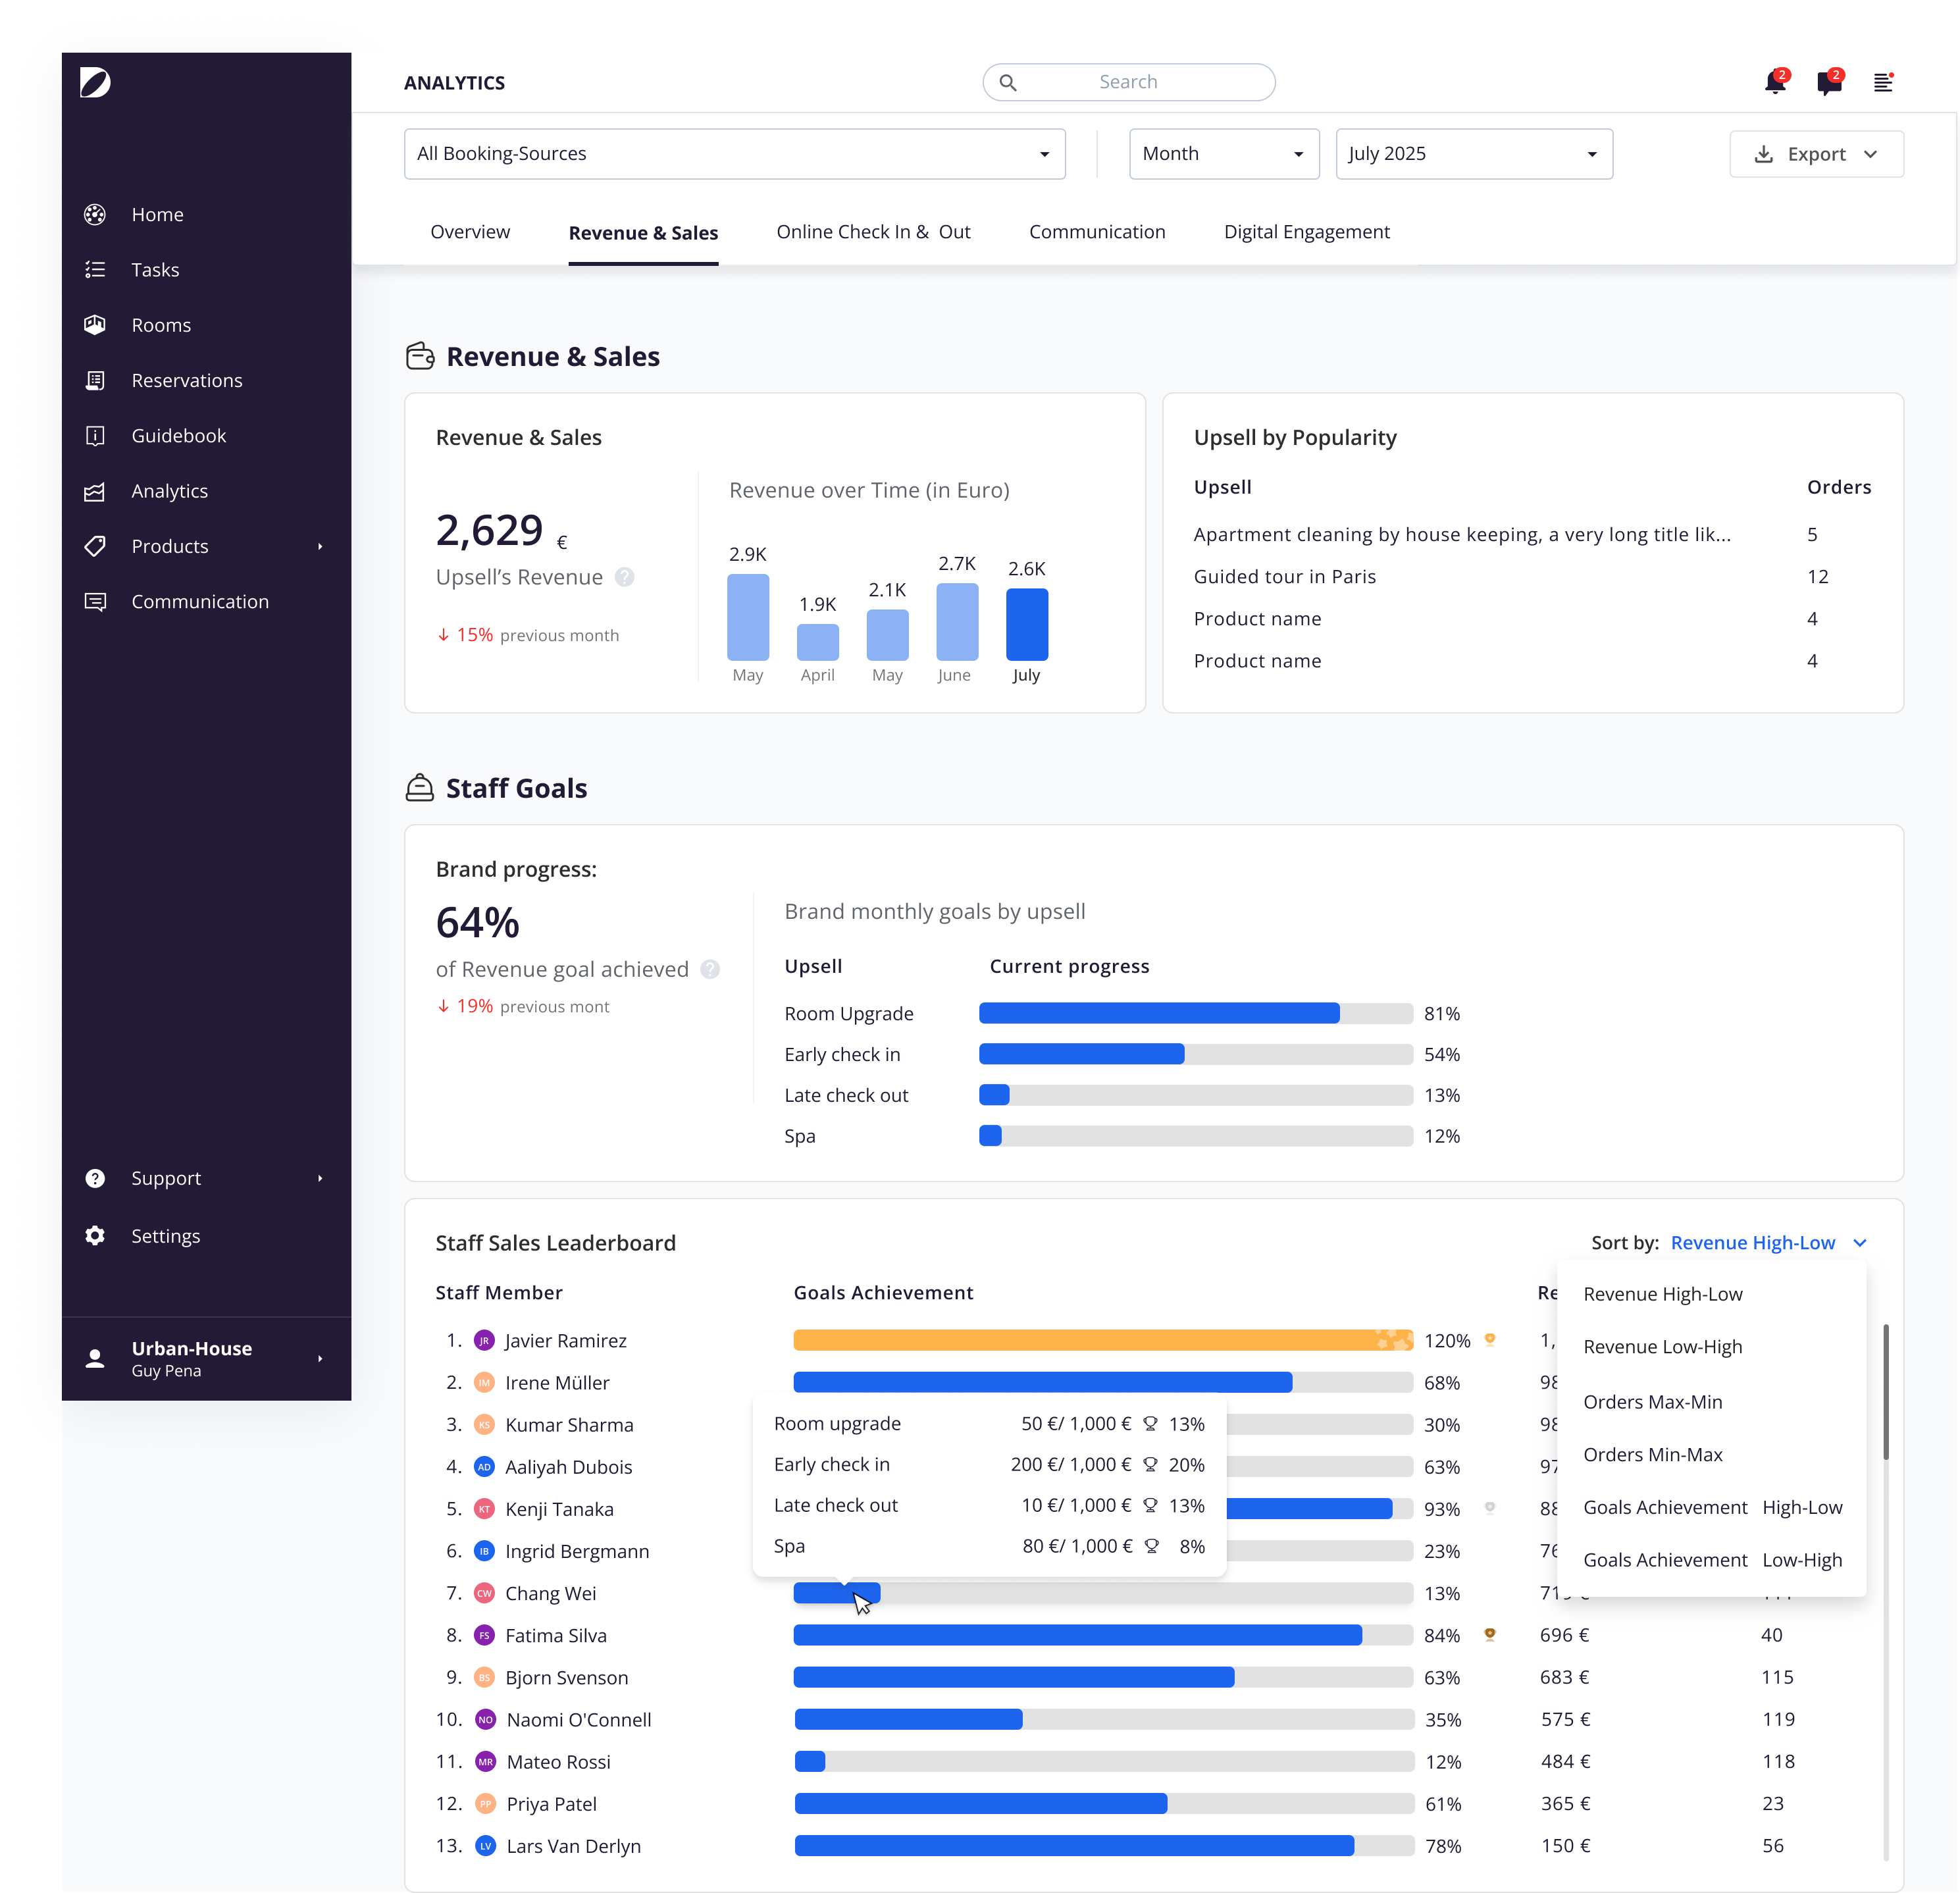Image resolution: width=1960 pixels, height=1893 pixels.
Task: Click the Guidebook icon in sidebar
Action: pos(95,435)
